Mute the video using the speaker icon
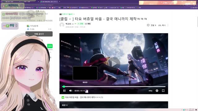This screenshot has width=198, height=111. click(71, 91)
